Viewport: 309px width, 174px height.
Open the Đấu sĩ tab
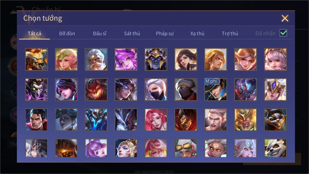pos(100,34)
